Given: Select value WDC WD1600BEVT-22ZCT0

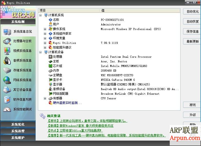Looking at the screenshot, I should tap(117, 75).
